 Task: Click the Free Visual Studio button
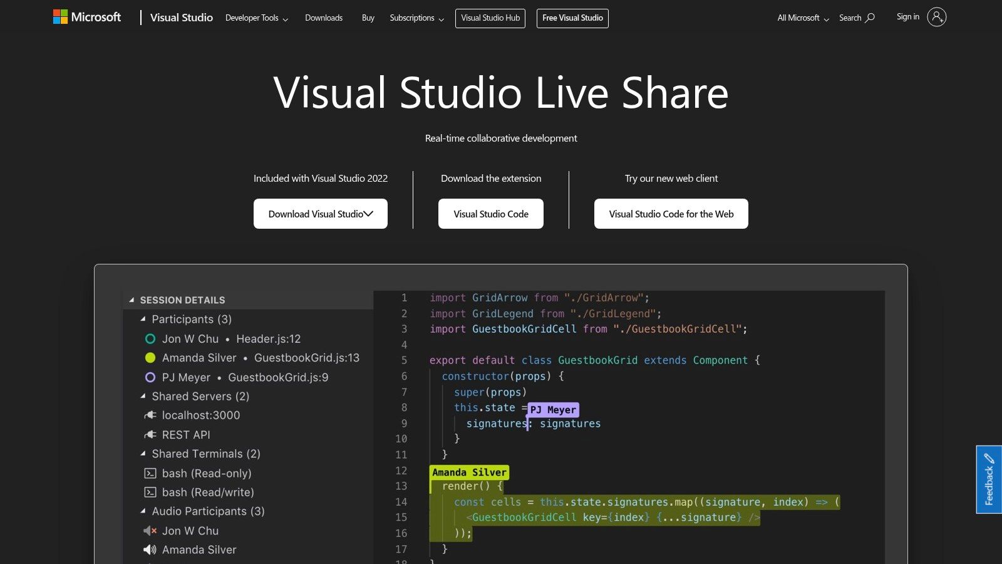click(572, 18)
